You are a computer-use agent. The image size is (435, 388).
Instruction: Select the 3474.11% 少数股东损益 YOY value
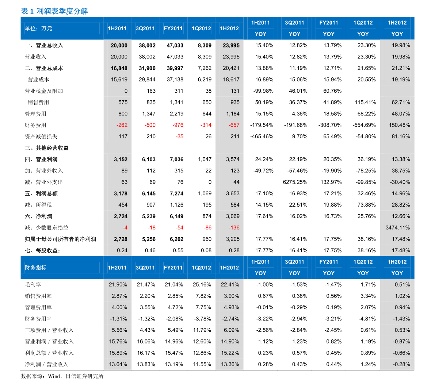pos(397,228)
